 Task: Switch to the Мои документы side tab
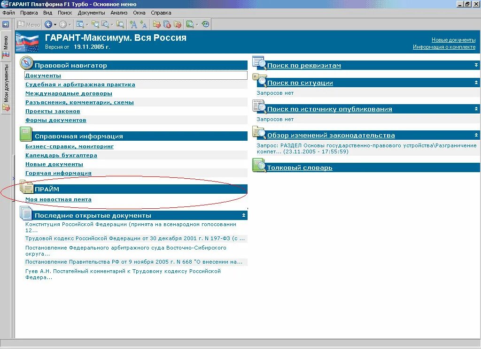click(6, 88)
